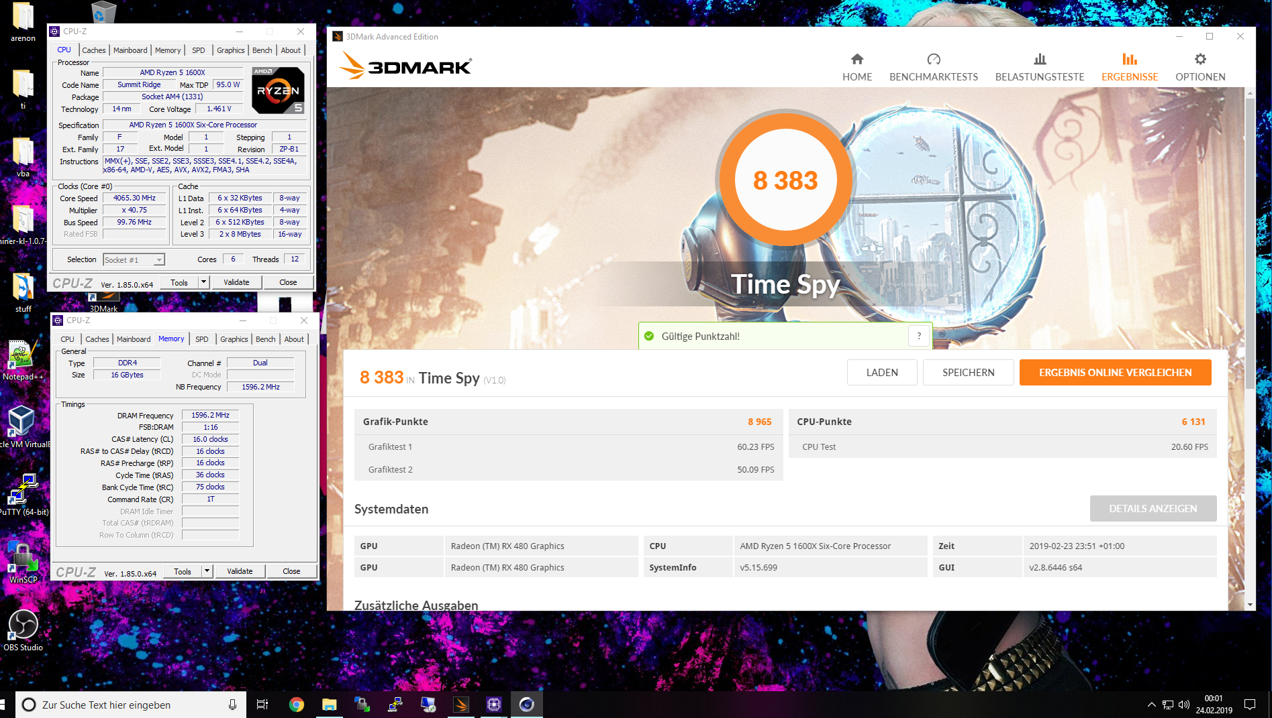Show hidden system tray icons
Screen dimensions: 1272x718
1152,705
